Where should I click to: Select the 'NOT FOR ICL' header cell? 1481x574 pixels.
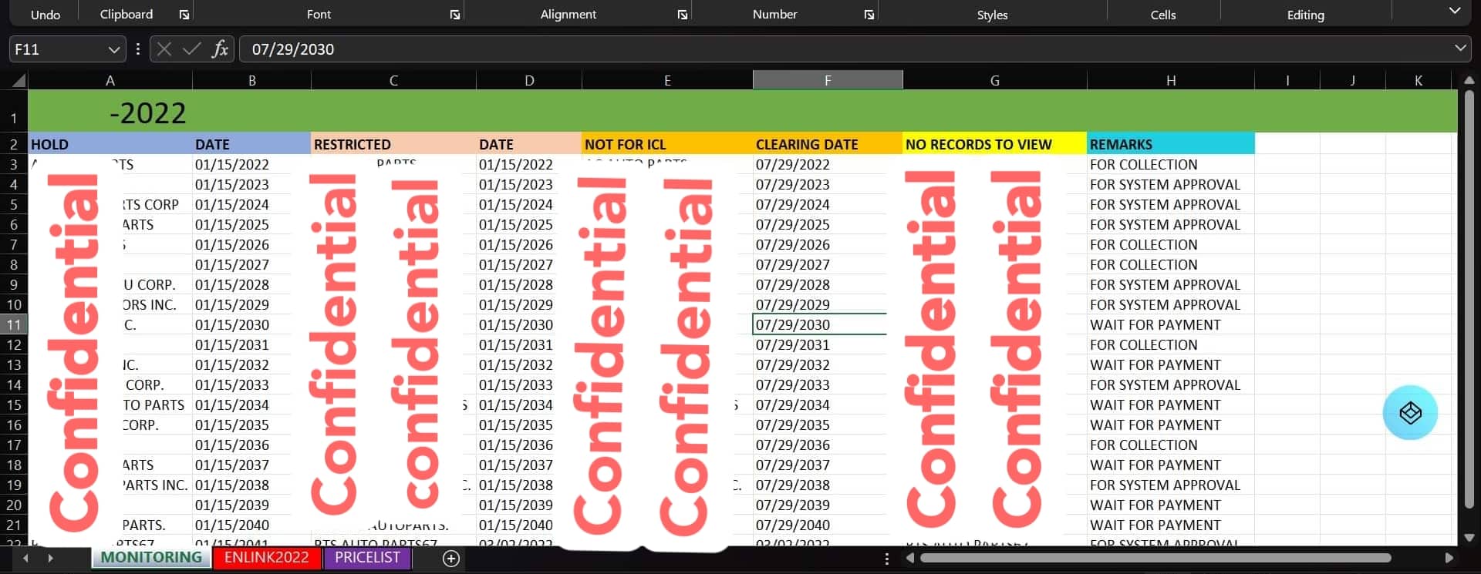pyautogui.click(x=667, y=144)
